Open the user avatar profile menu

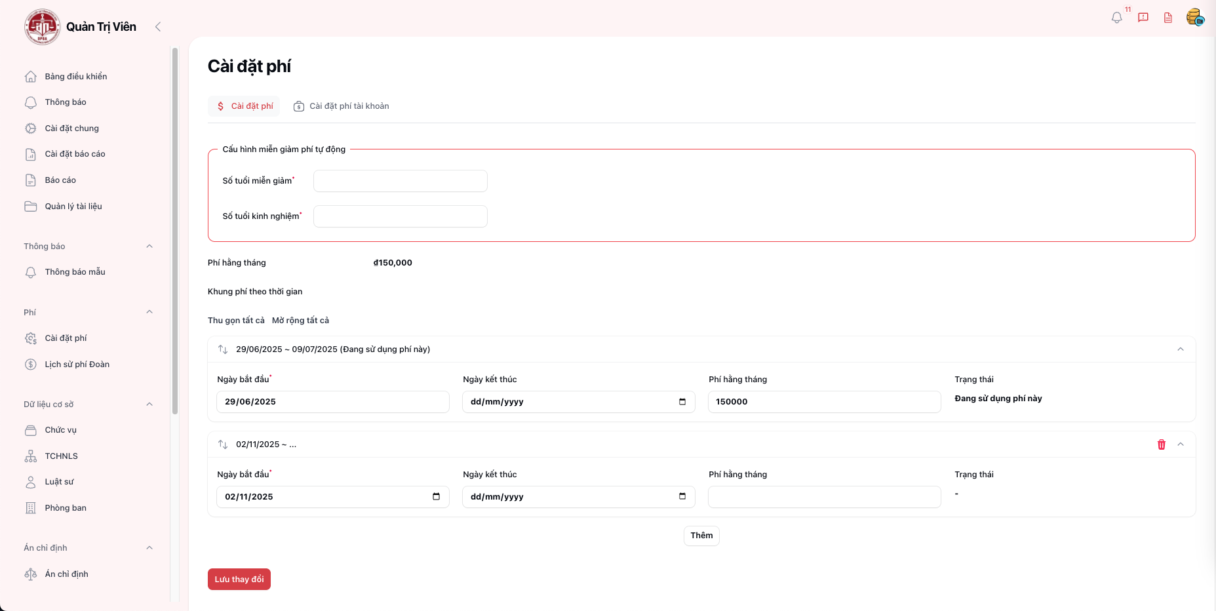click(1194, 18)
